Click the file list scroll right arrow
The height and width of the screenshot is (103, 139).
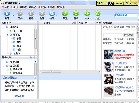coord(100,72)
